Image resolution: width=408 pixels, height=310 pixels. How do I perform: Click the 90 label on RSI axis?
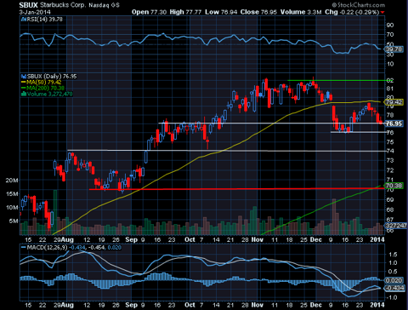pyautogui.click(x=390, y=26)
